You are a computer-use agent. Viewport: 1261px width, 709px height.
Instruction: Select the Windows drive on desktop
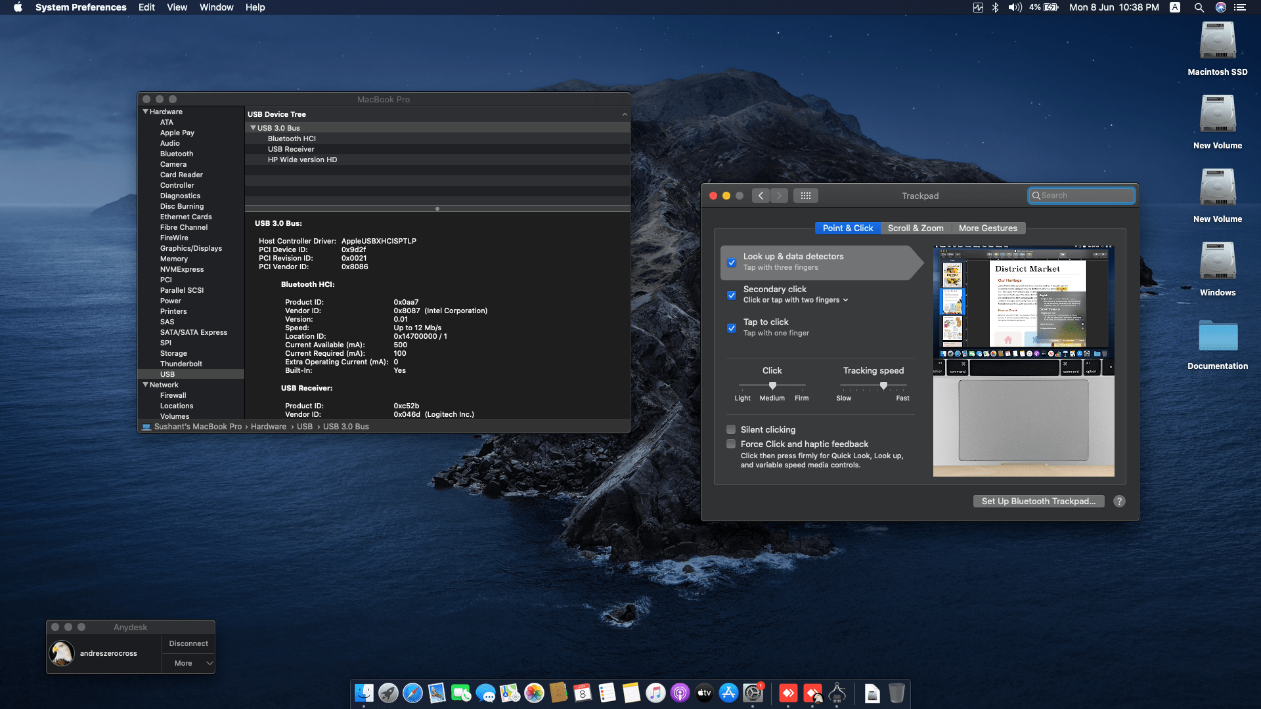[x=1218, y=269]
